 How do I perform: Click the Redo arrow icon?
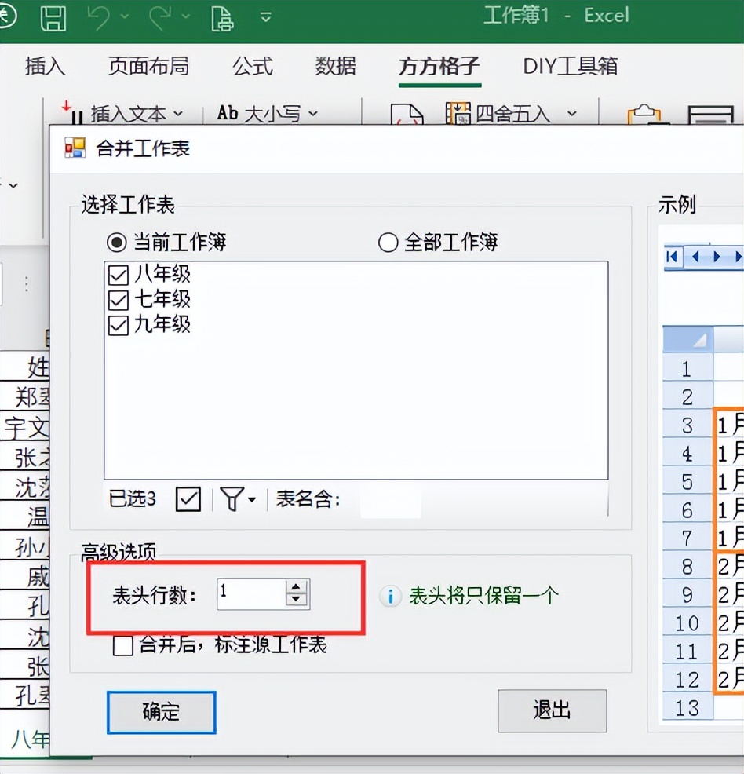pyautogui.click(x=160, y=17)
